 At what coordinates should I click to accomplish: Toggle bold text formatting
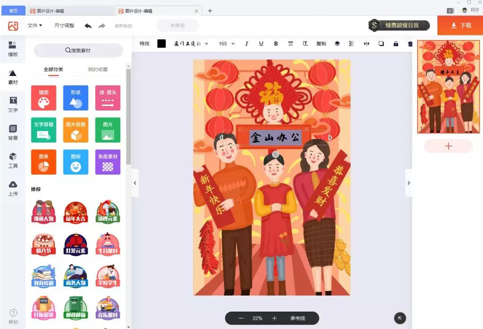point(276,44)
